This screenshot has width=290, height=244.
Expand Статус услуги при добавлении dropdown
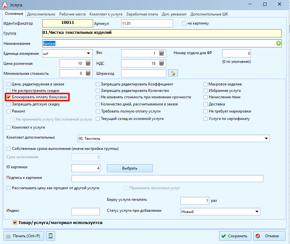click(x=256, y=212)
